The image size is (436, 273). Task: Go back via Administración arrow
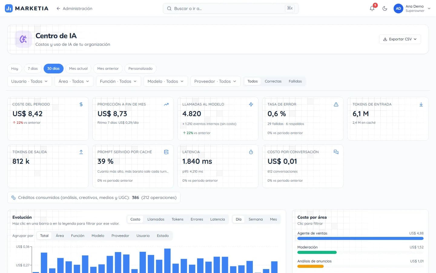point(58,8)
